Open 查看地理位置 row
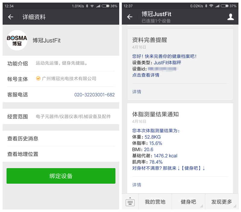 click(61, 154)
